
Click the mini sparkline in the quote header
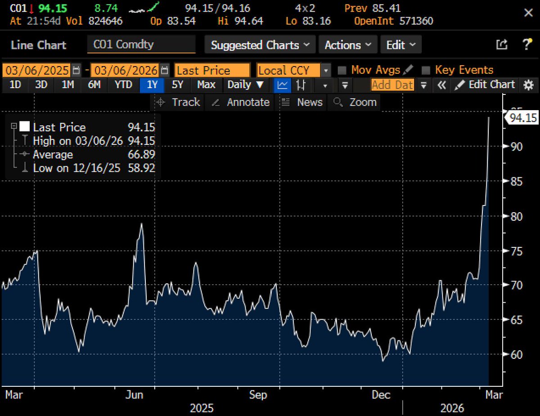(x=144, y=9)
